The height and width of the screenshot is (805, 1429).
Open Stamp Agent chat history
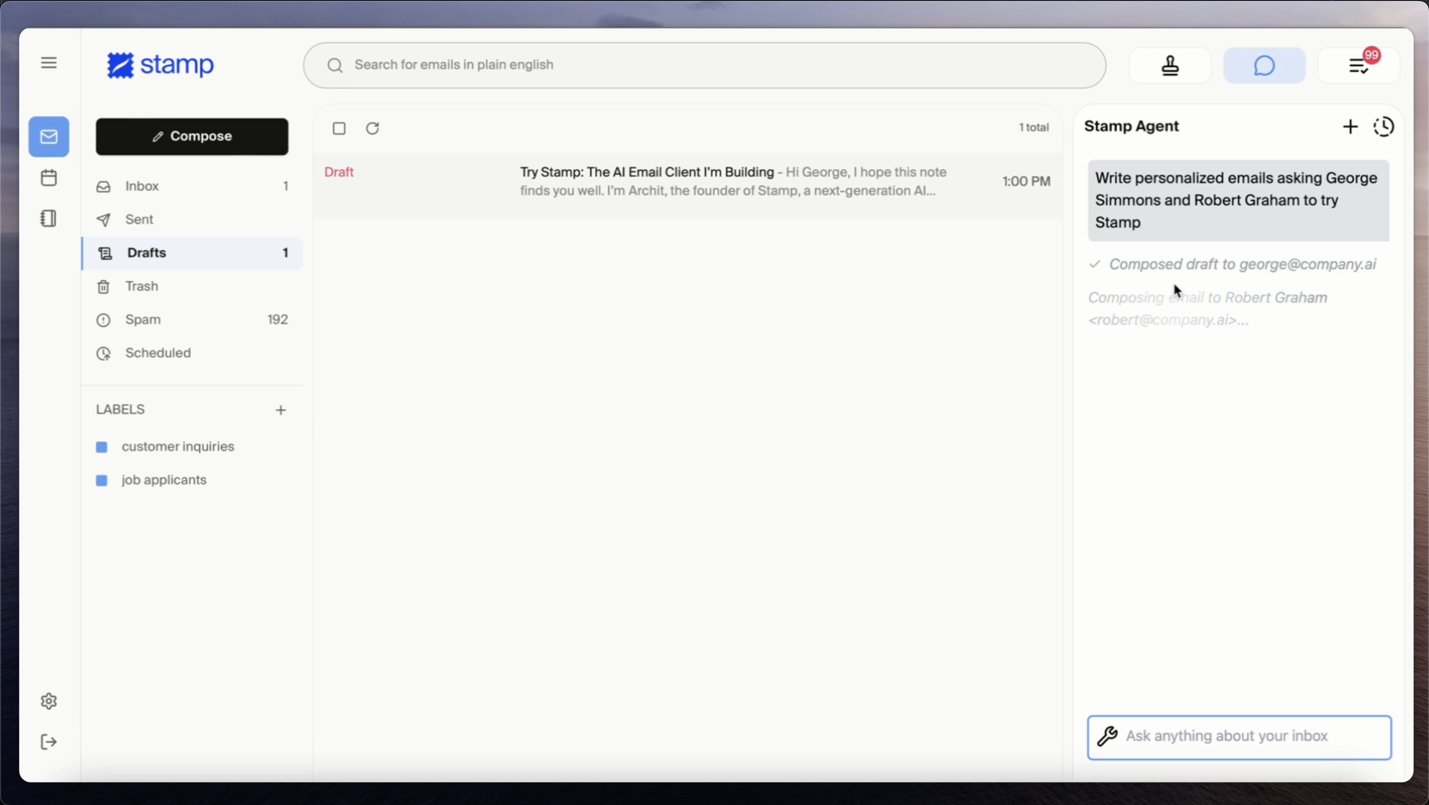coord(1384,127)
